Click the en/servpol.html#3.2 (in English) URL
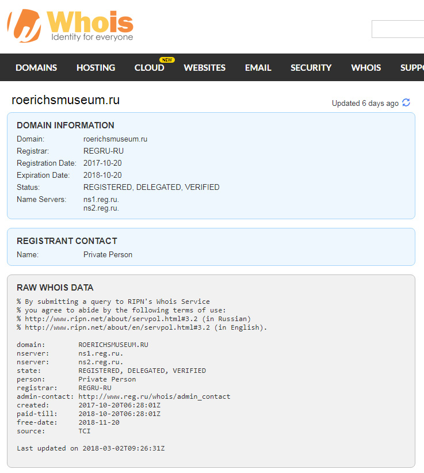Image resolution: width=424 pixels, height=473 pixels. (146, 327)
